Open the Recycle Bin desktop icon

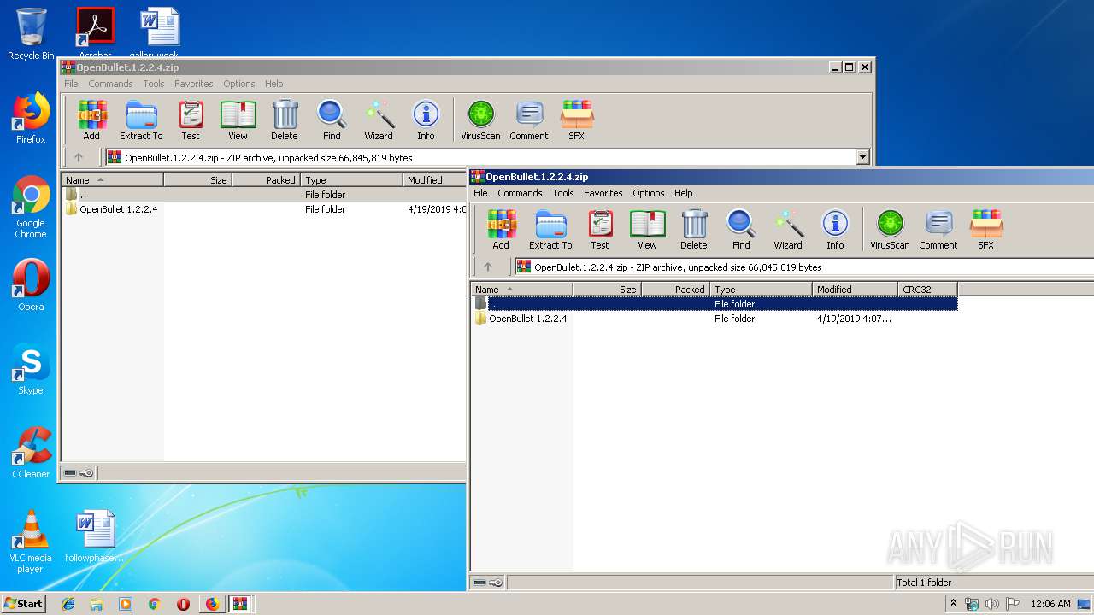[31, 34]
